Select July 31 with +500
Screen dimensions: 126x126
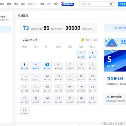pos(25,111)
